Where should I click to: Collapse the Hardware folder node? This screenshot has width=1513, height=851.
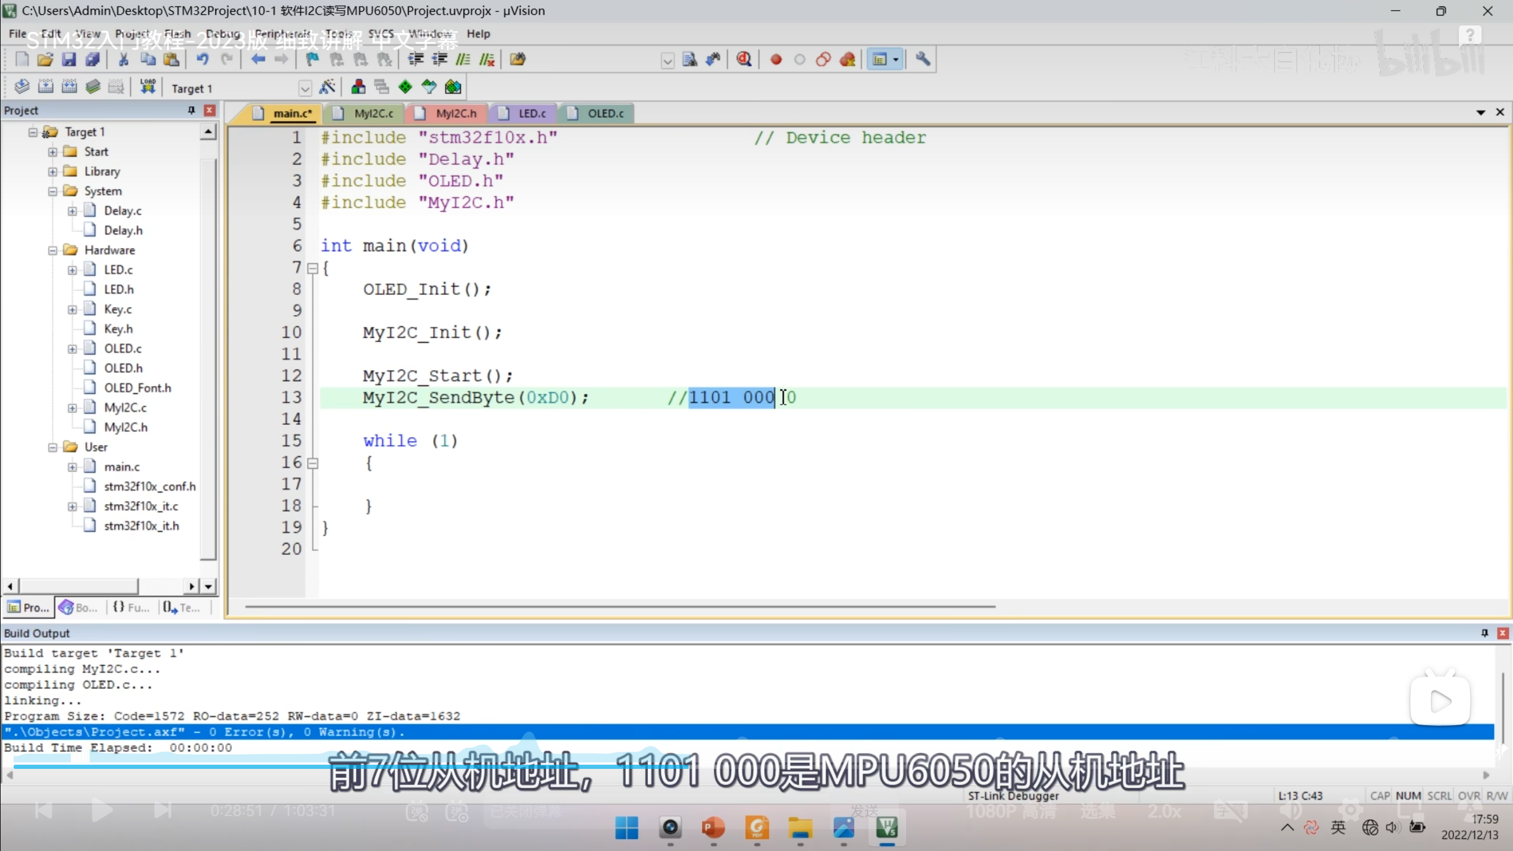click(x=53, y=251)
